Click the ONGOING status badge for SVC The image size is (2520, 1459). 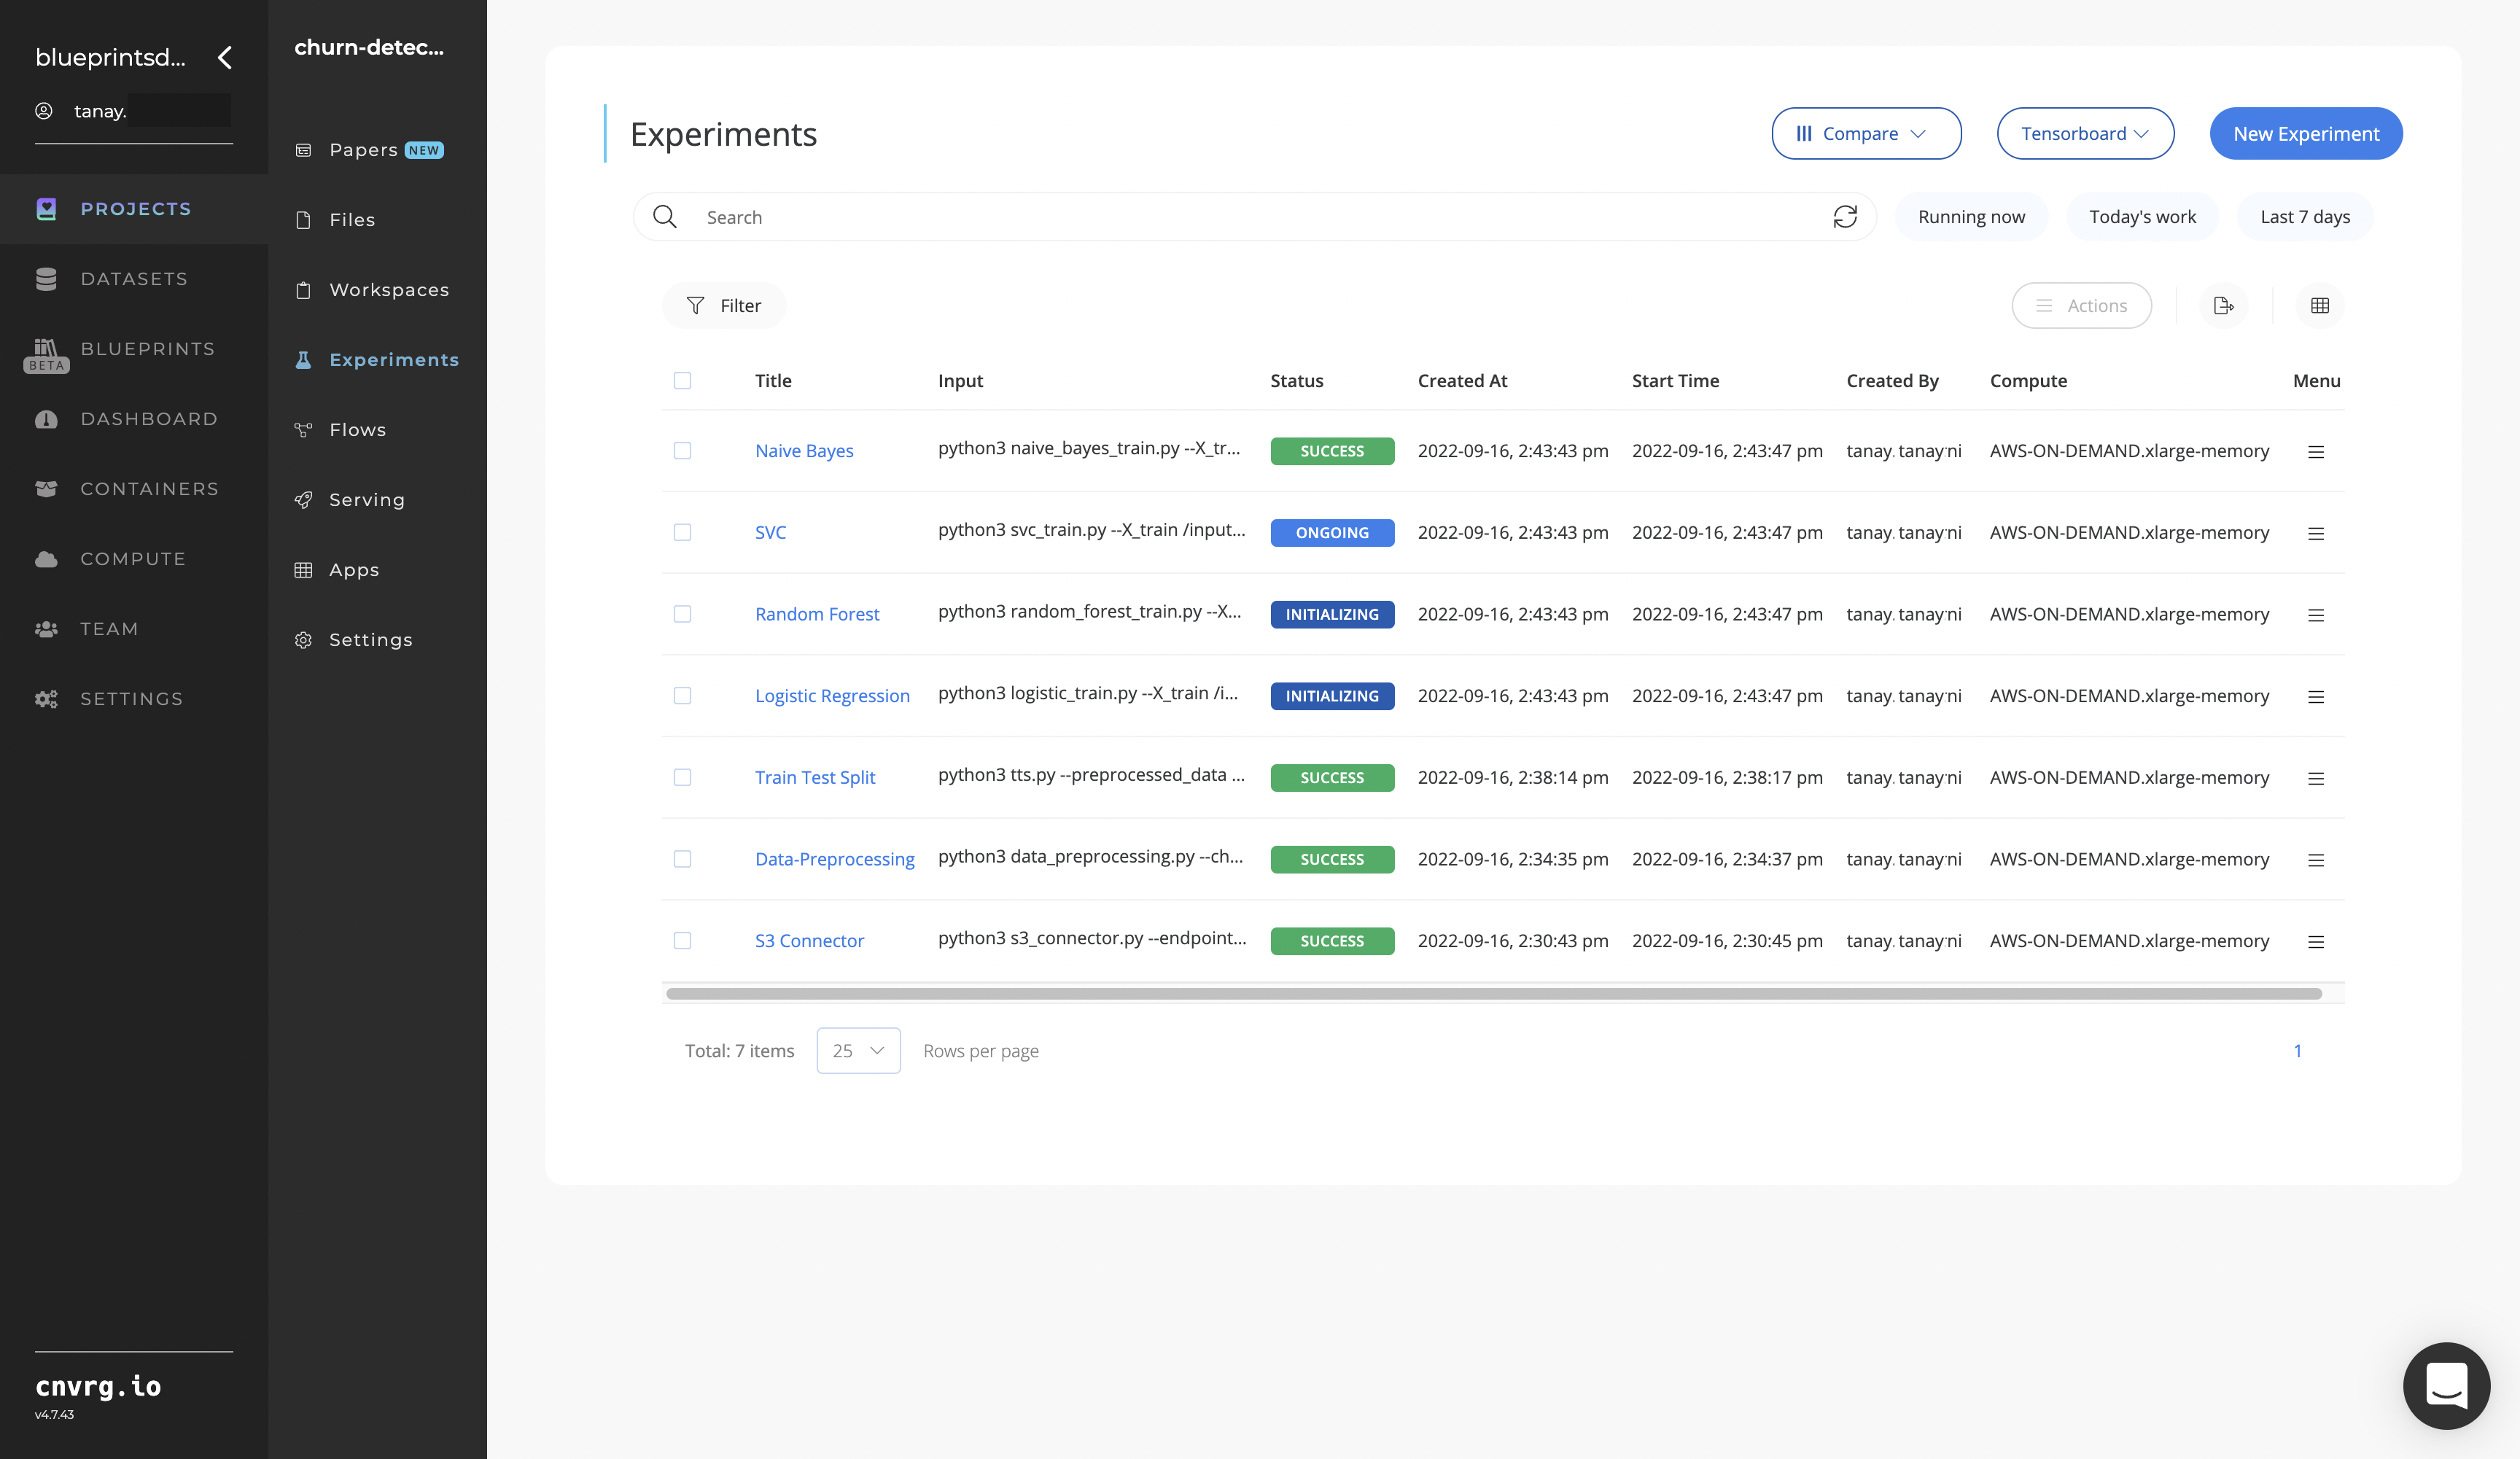click(x=1332, y=533)
